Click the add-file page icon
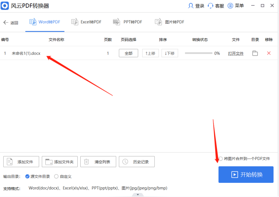279x197 pixels. pyautogui.click(x=10, y=162)
